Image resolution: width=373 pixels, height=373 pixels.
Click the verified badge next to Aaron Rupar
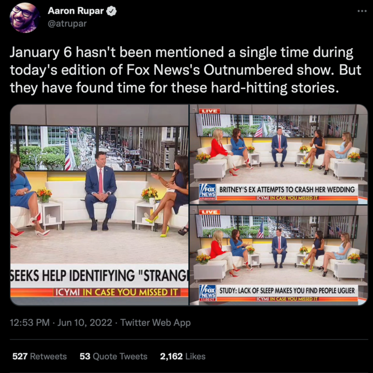pyautogui.click(x=111, y=11)
